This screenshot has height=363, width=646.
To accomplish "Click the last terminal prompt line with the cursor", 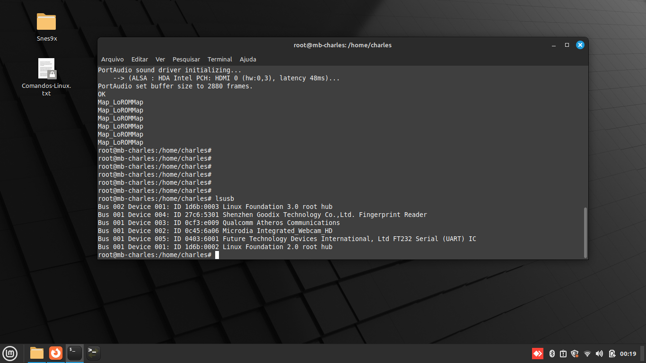I will click(x=158, y=255).
